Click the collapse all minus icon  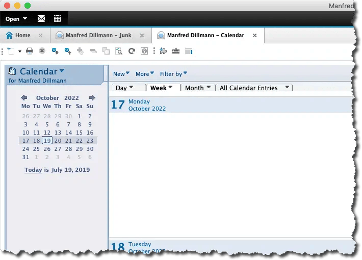(x=93, y=51)
